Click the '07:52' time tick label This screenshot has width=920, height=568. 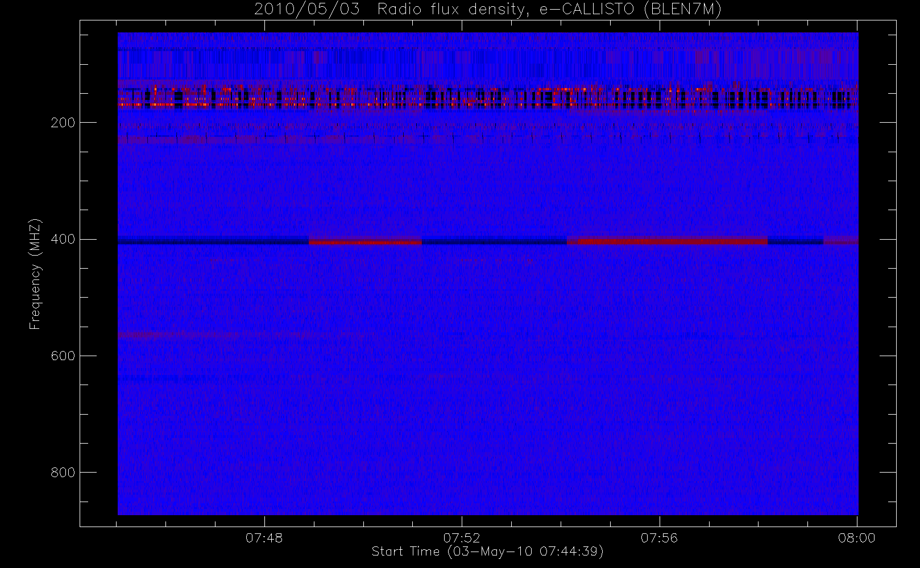tap(462, 538)
